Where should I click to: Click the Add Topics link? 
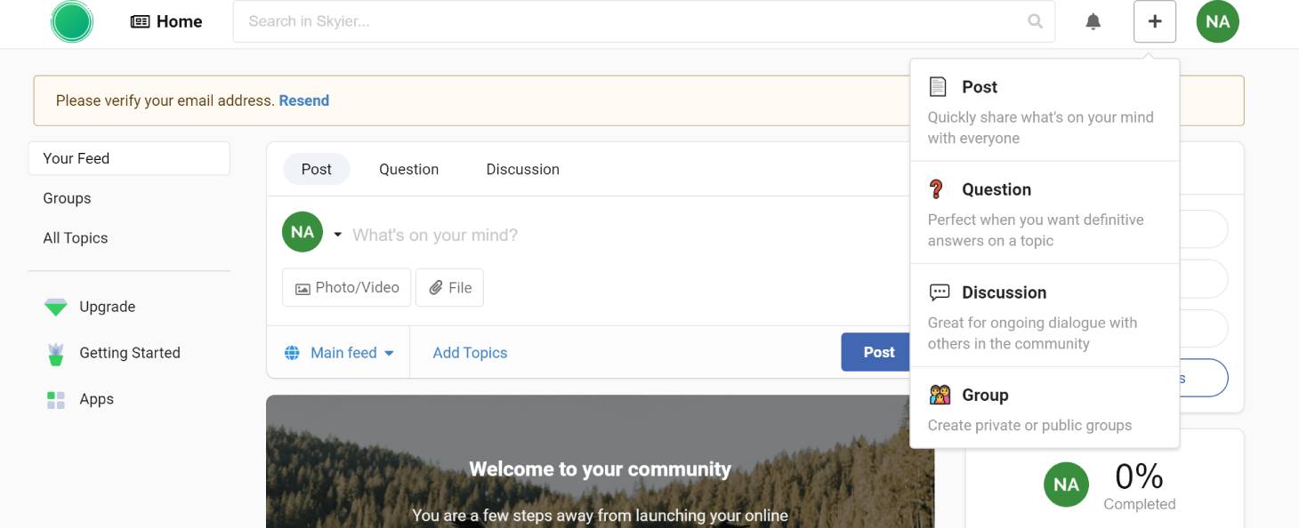[470, 353]
